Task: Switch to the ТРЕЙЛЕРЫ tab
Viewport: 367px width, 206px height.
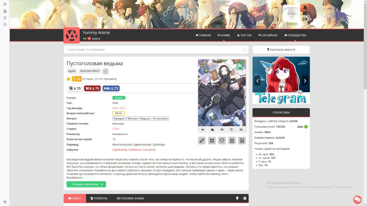Action: [99, 198]
